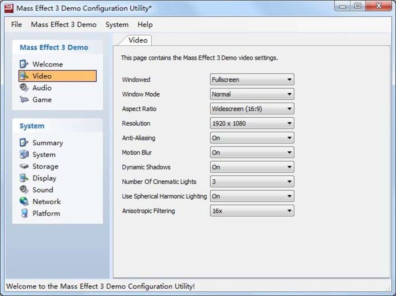Click the Summary icon under System
This screenshot has width=396, height=296.
click(24, 143)
